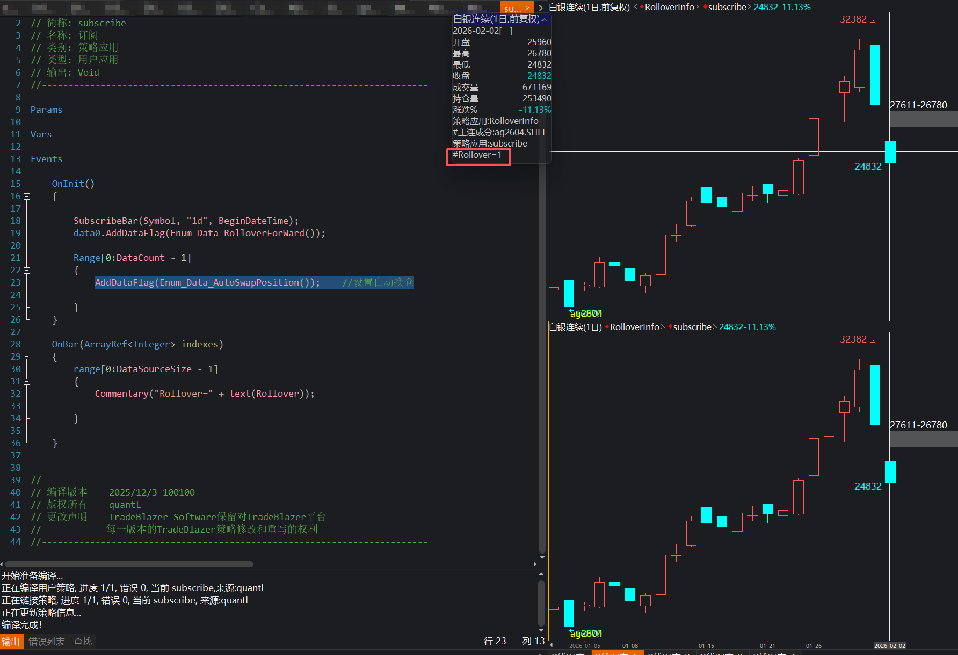This screenshot has height=655, width=958.
Task: Click the tab overflow chevron arrow
Action: pyautogui.click(x=540, y=8)
